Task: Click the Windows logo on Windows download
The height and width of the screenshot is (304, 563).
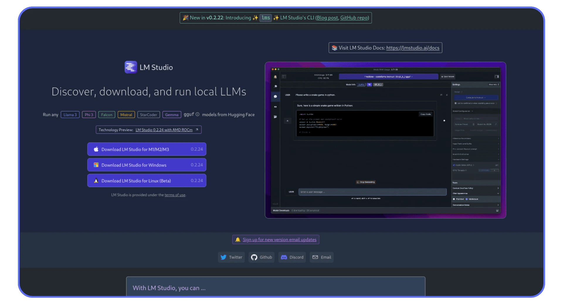Action: 96,165
